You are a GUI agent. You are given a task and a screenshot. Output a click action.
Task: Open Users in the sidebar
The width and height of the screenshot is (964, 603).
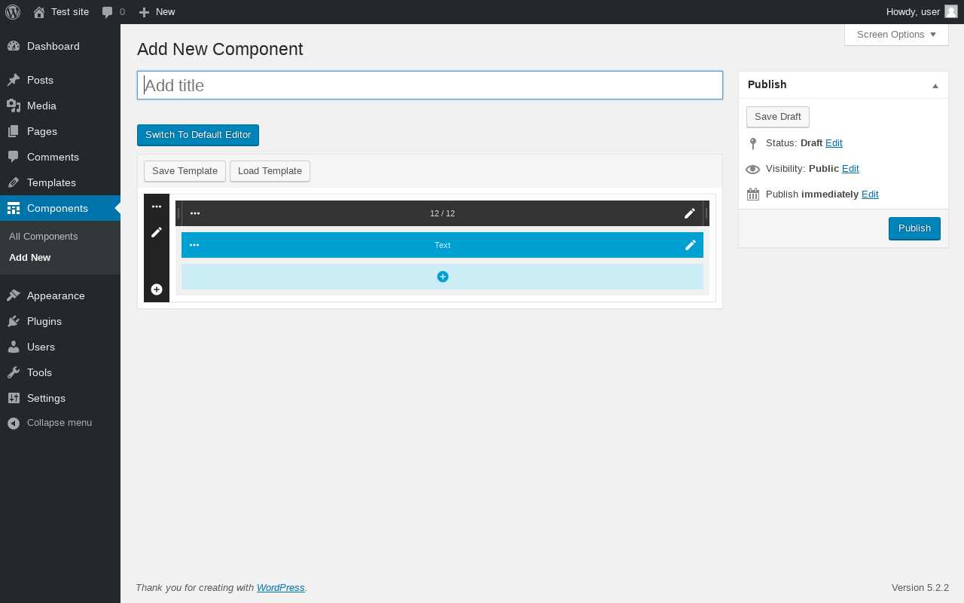click(x=60, y=347)
